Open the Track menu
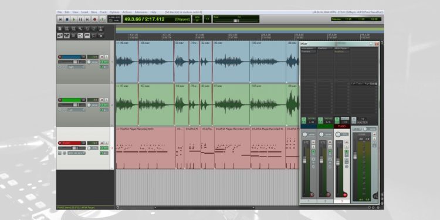This screenshot has height=220, width=440. tap(103, 12)
